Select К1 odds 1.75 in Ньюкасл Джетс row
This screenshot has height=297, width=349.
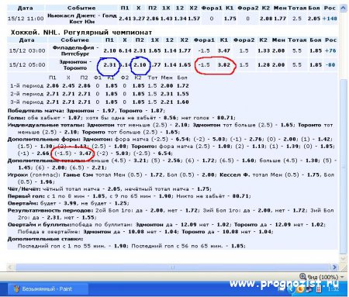(x=230, y=19)
